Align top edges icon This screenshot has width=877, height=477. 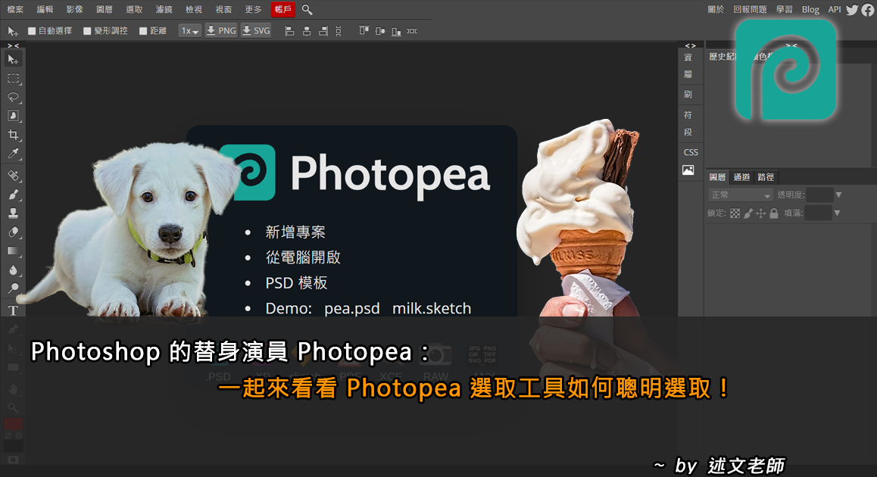tap(364, 31)
